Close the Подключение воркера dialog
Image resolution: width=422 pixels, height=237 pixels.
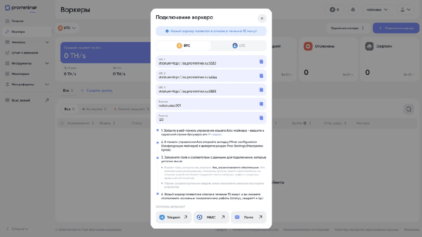pyautogui.click(x=262, y=19)
